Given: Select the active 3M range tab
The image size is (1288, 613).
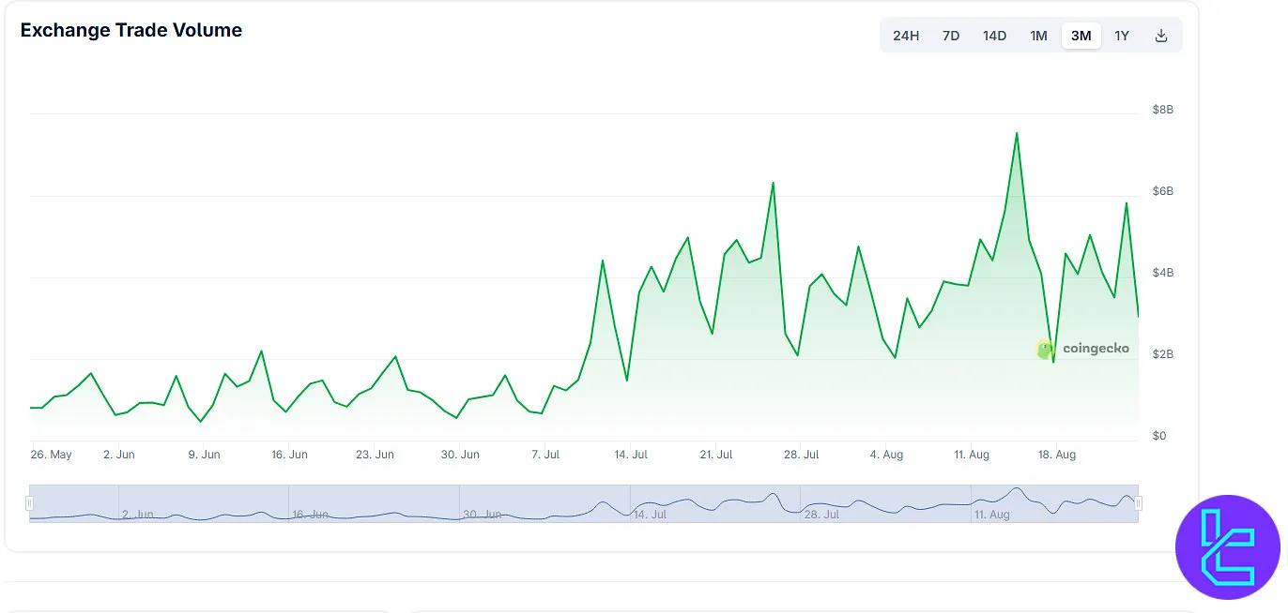Looking at the screenshot, I should tap(1081, 36).
